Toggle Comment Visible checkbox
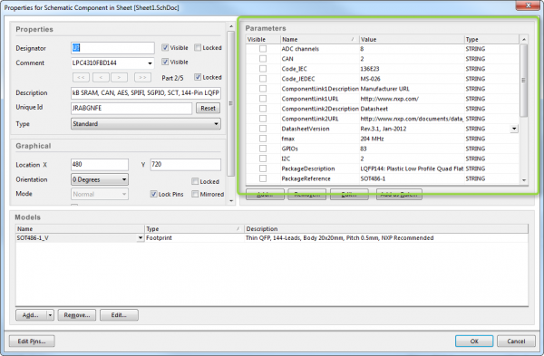Image resolution: width=544 pixels, height=356 pixels. [165, 62]
